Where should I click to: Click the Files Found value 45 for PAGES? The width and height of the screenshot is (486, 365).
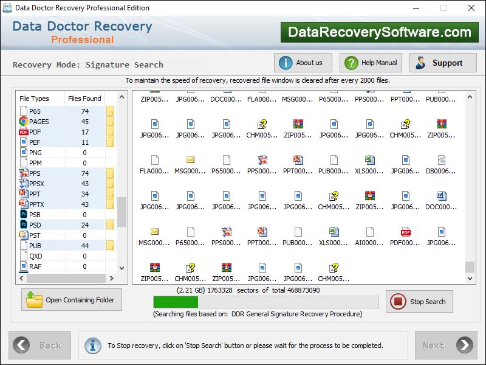(x=85, y=121)
